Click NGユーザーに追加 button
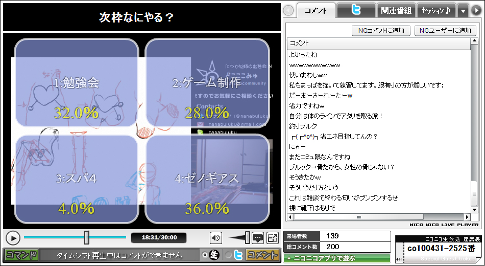The width and height of the screenshot is (485, 266). click(x=445, y=30)
